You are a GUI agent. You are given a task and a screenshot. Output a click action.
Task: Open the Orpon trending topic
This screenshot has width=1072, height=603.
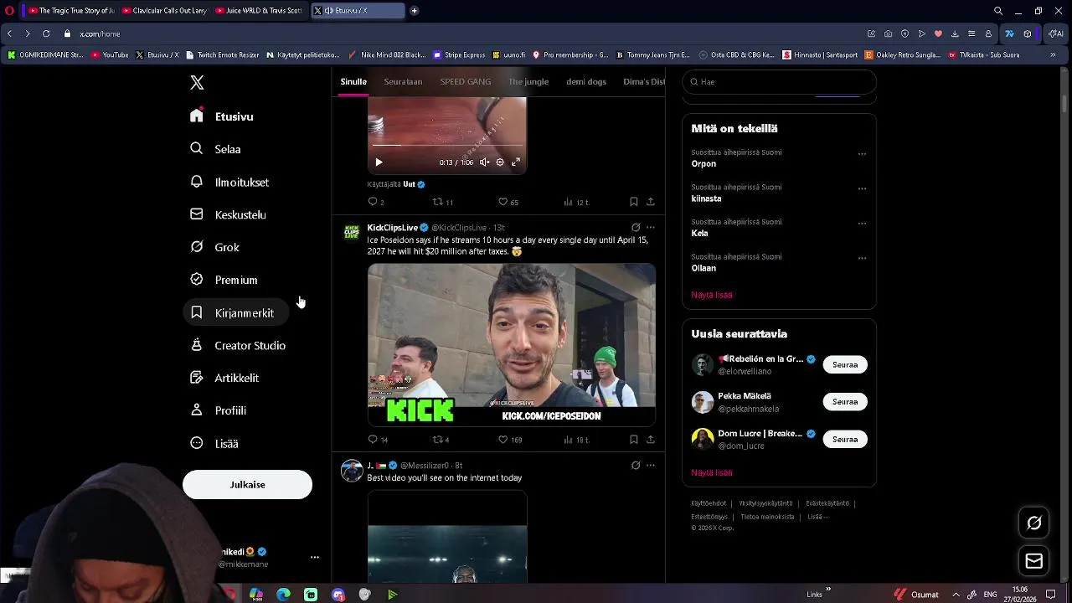[x=703, y=164]
